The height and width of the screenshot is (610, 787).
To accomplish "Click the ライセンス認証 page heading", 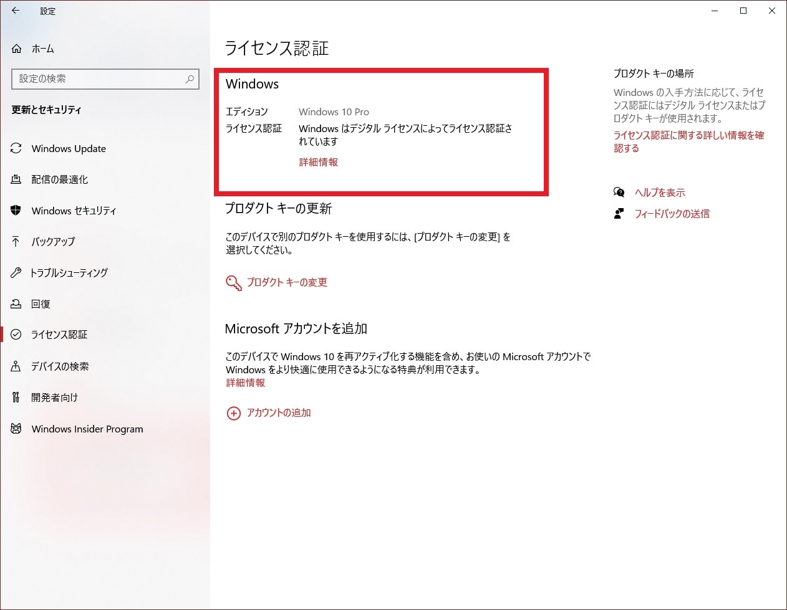I will [x=276, y=49].
